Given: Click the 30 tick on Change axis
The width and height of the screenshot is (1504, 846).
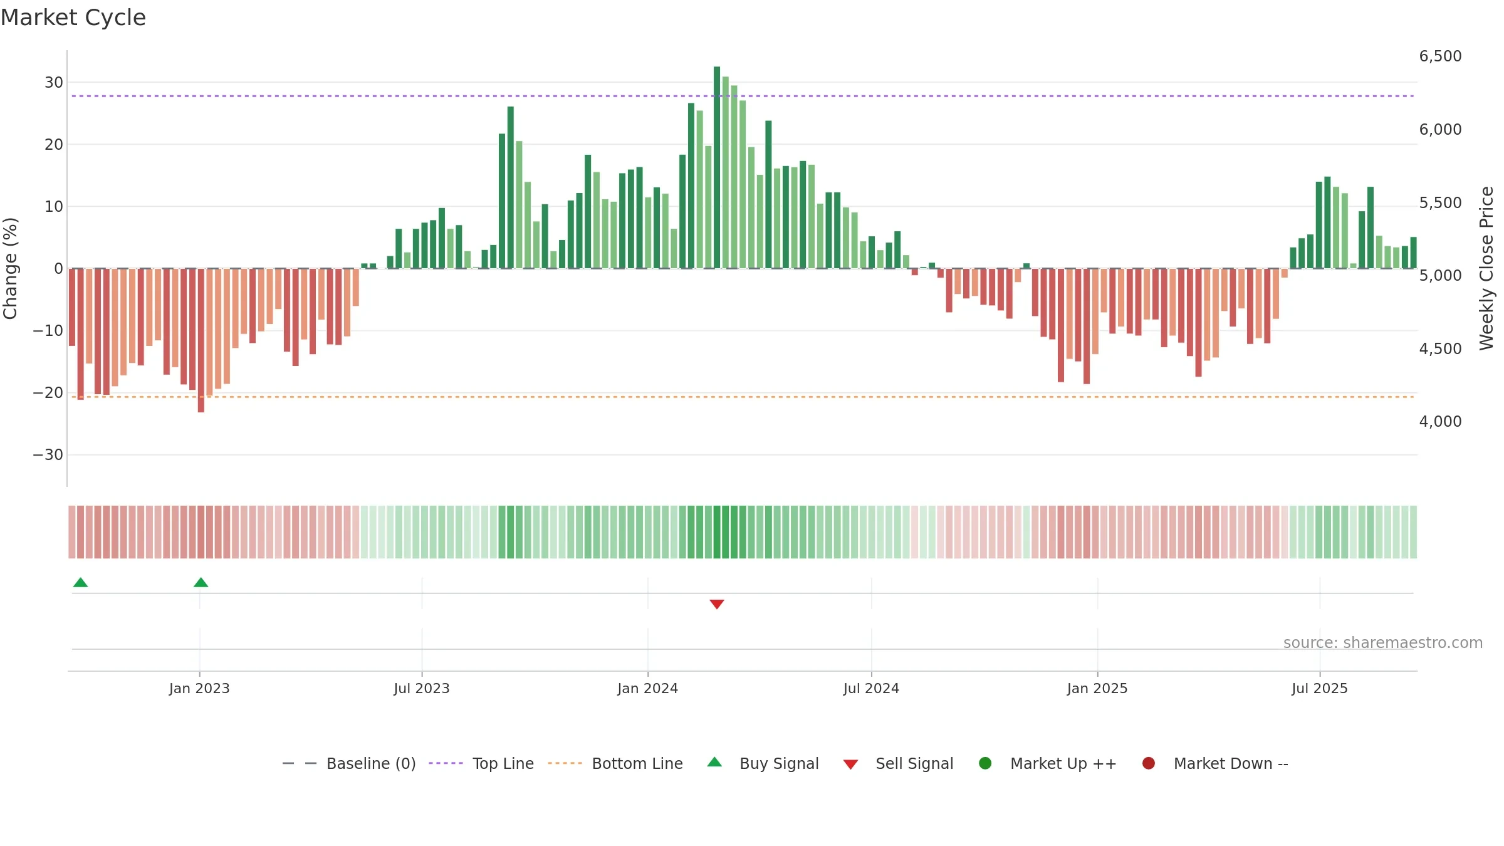Looking at the screenshot, I should [54, 83].
